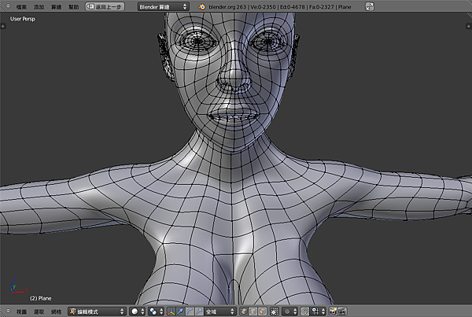Image resolution: width=472 pixels, height=317 pixels.
Task: Open the 檔案 (File) menu
Action: [21, 6]
